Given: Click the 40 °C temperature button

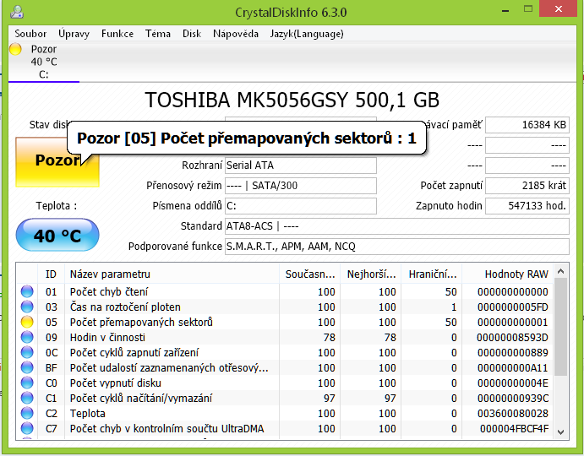Looking at the screenshot, I should pos(57,236).
